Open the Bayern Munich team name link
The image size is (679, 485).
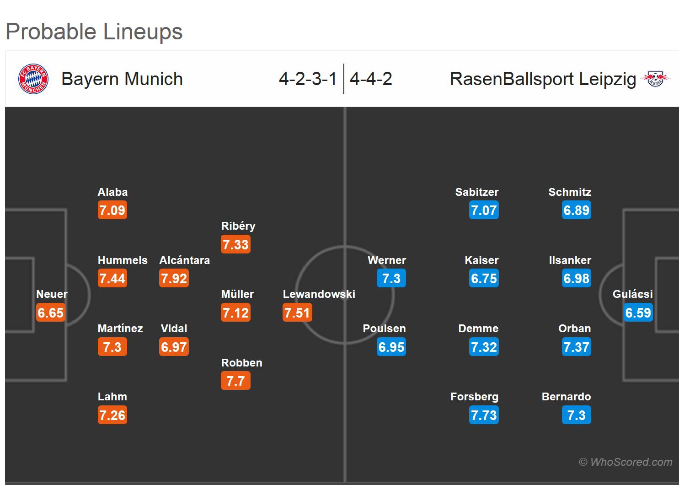pos(122,79)
